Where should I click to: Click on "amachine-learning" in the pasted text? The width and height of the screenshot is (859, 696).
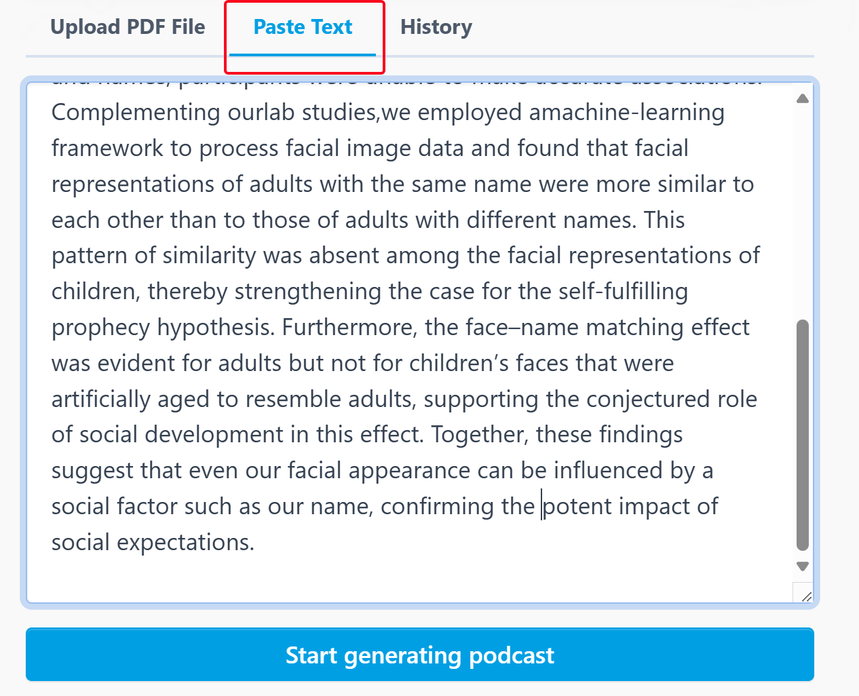point(626,113)
